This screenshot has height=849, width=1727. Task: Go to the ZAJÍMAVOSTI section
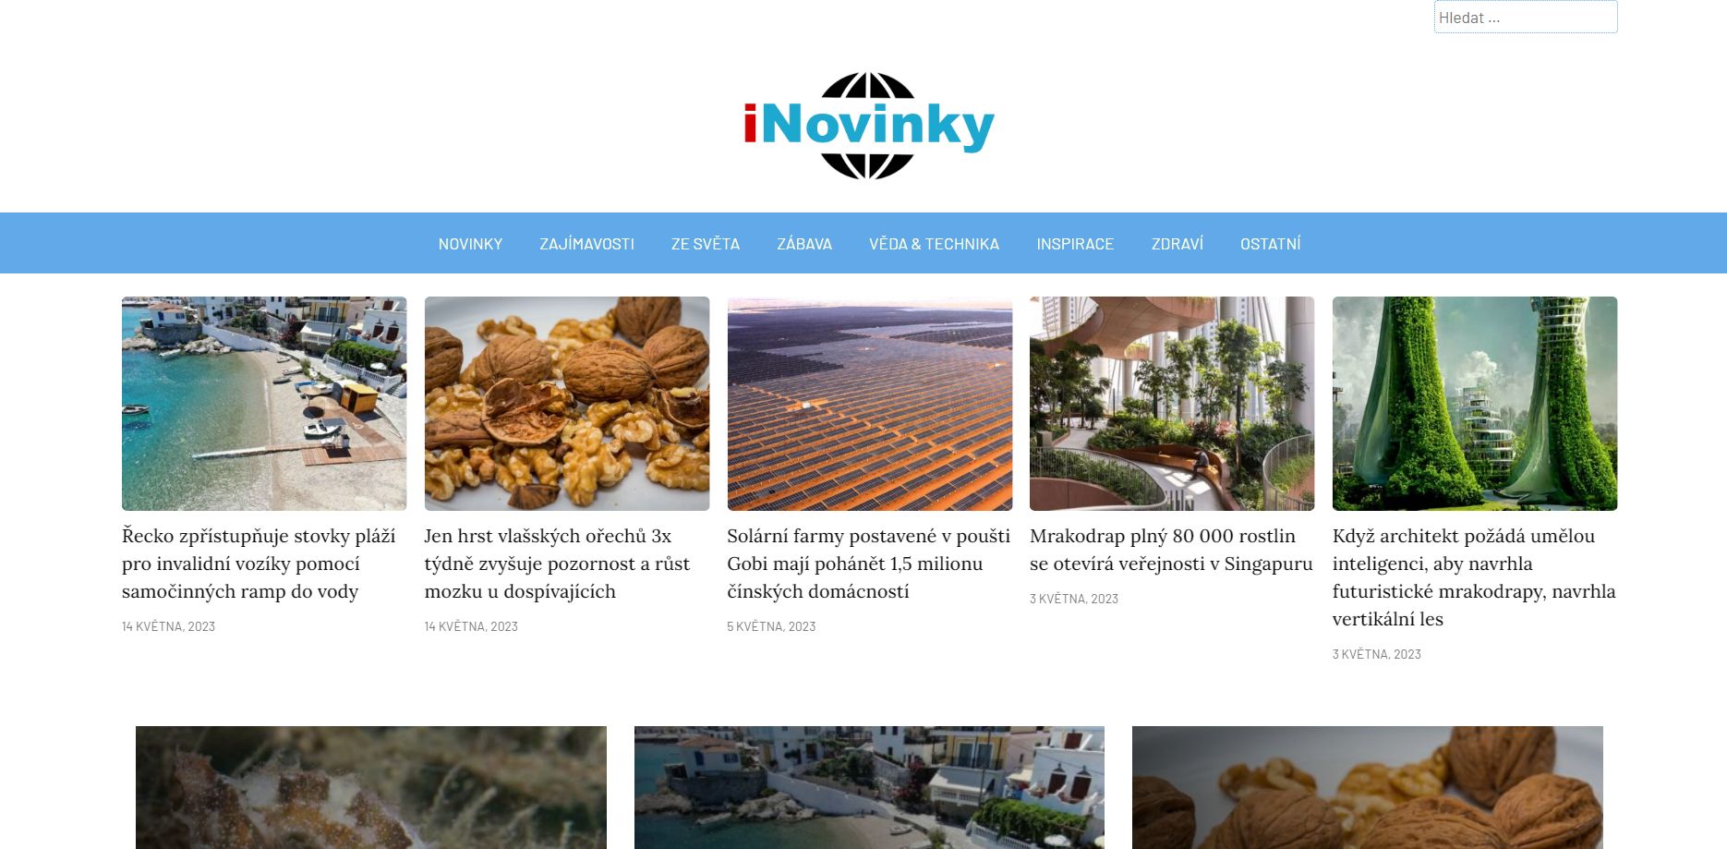tap(586, 244)
